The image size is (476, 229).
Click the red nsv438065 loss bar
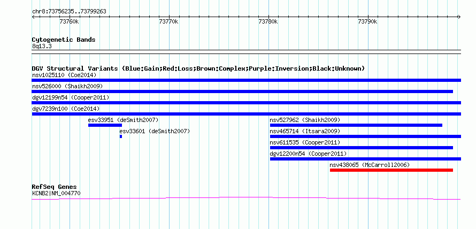point(391,170)
